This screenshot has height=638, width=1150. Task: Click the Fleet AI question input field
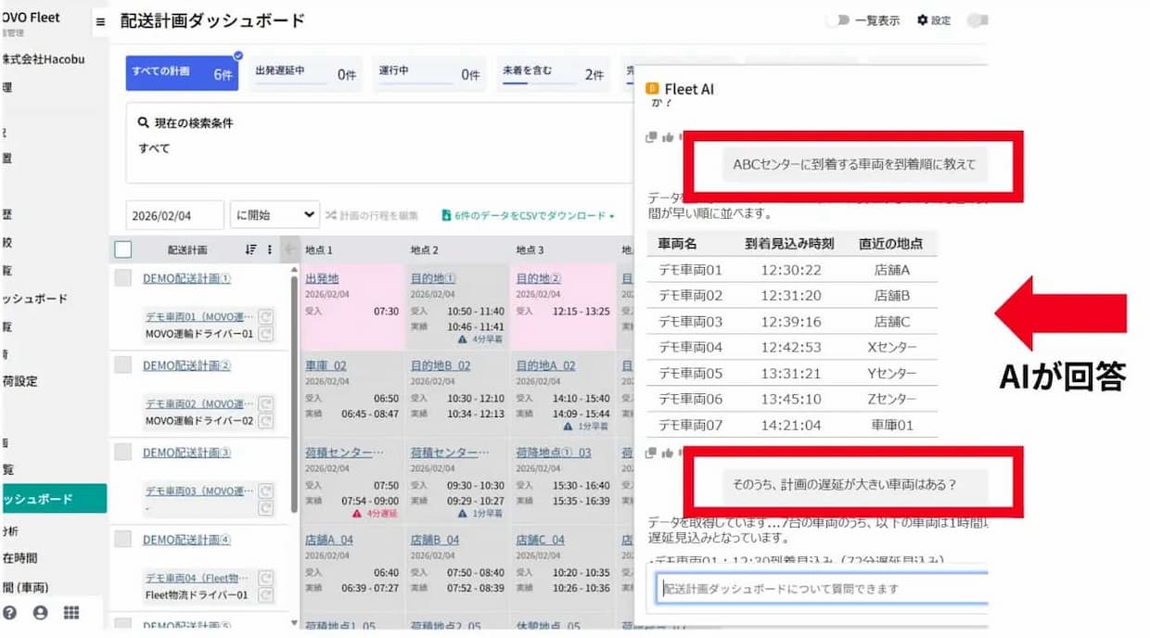pos(821,588)
